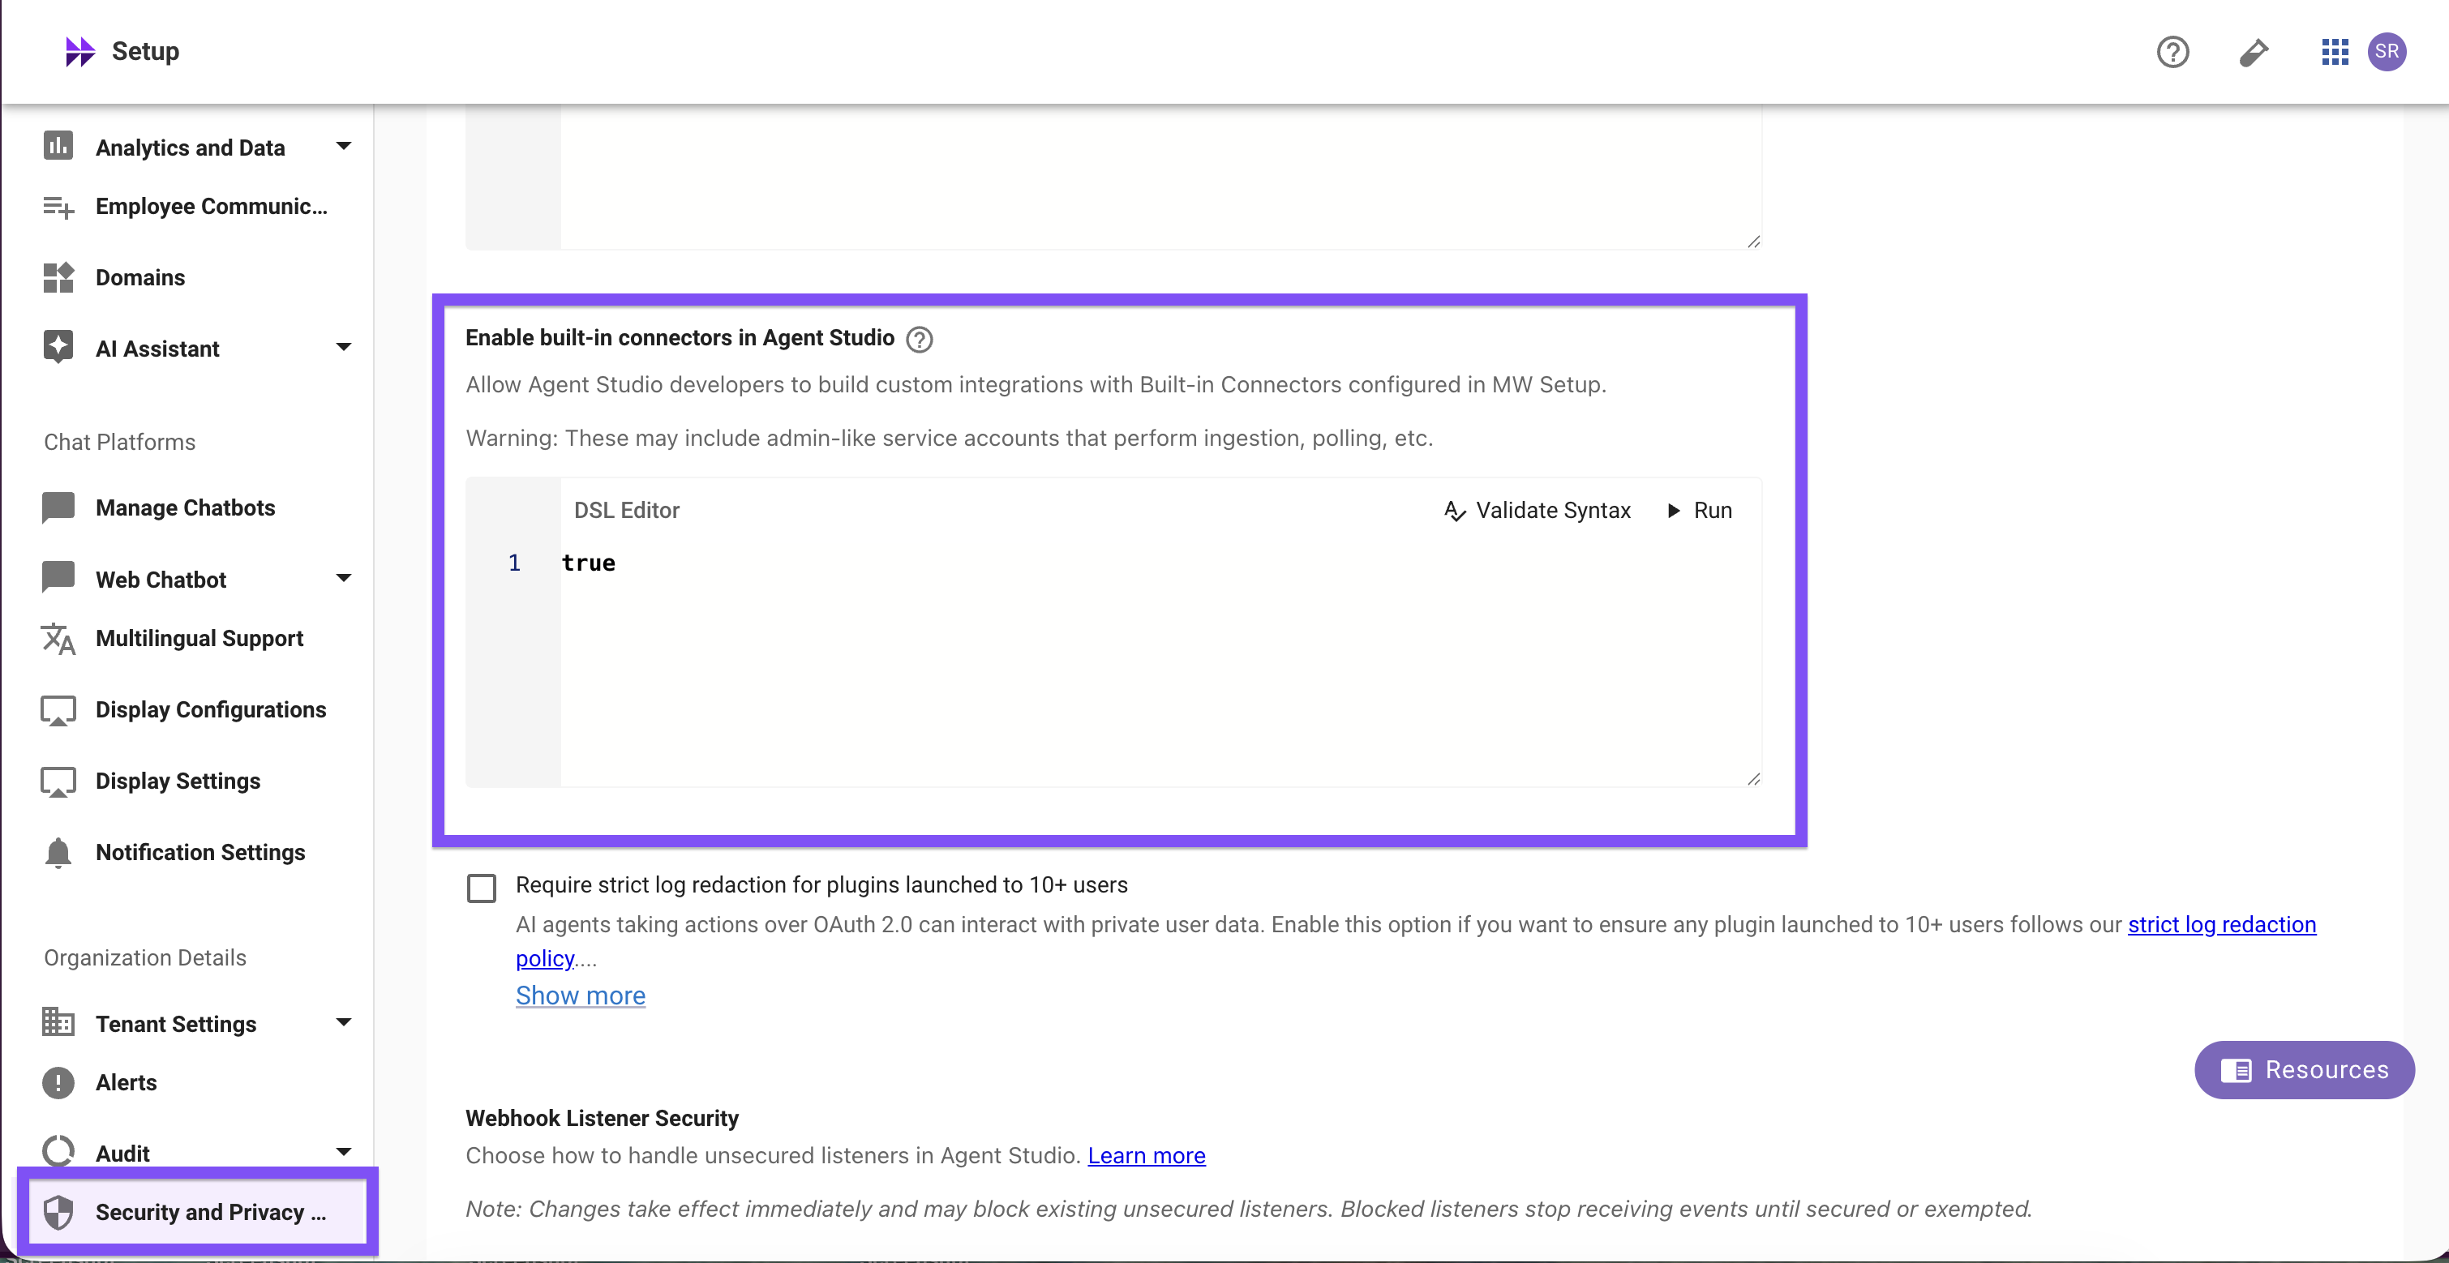Click the Multilingual Support translate icon
The image size is (2449, 1263).
58,639
